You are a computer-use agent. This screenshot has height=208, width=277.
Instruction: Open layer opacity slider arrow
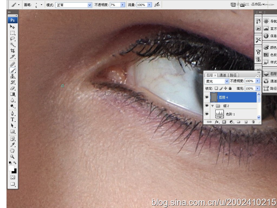(258, 81)
